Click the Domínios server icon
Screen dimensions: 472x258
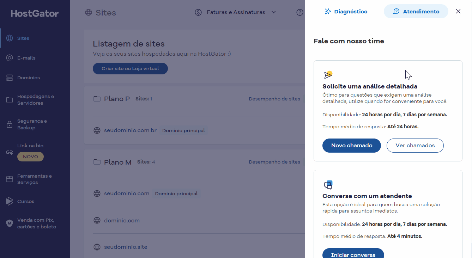10,78
